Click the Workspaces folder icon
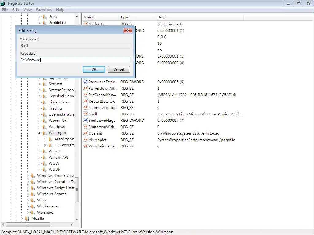Image resolution: width=314 pixels, height=235 pixels. click(x=33, y=206)
